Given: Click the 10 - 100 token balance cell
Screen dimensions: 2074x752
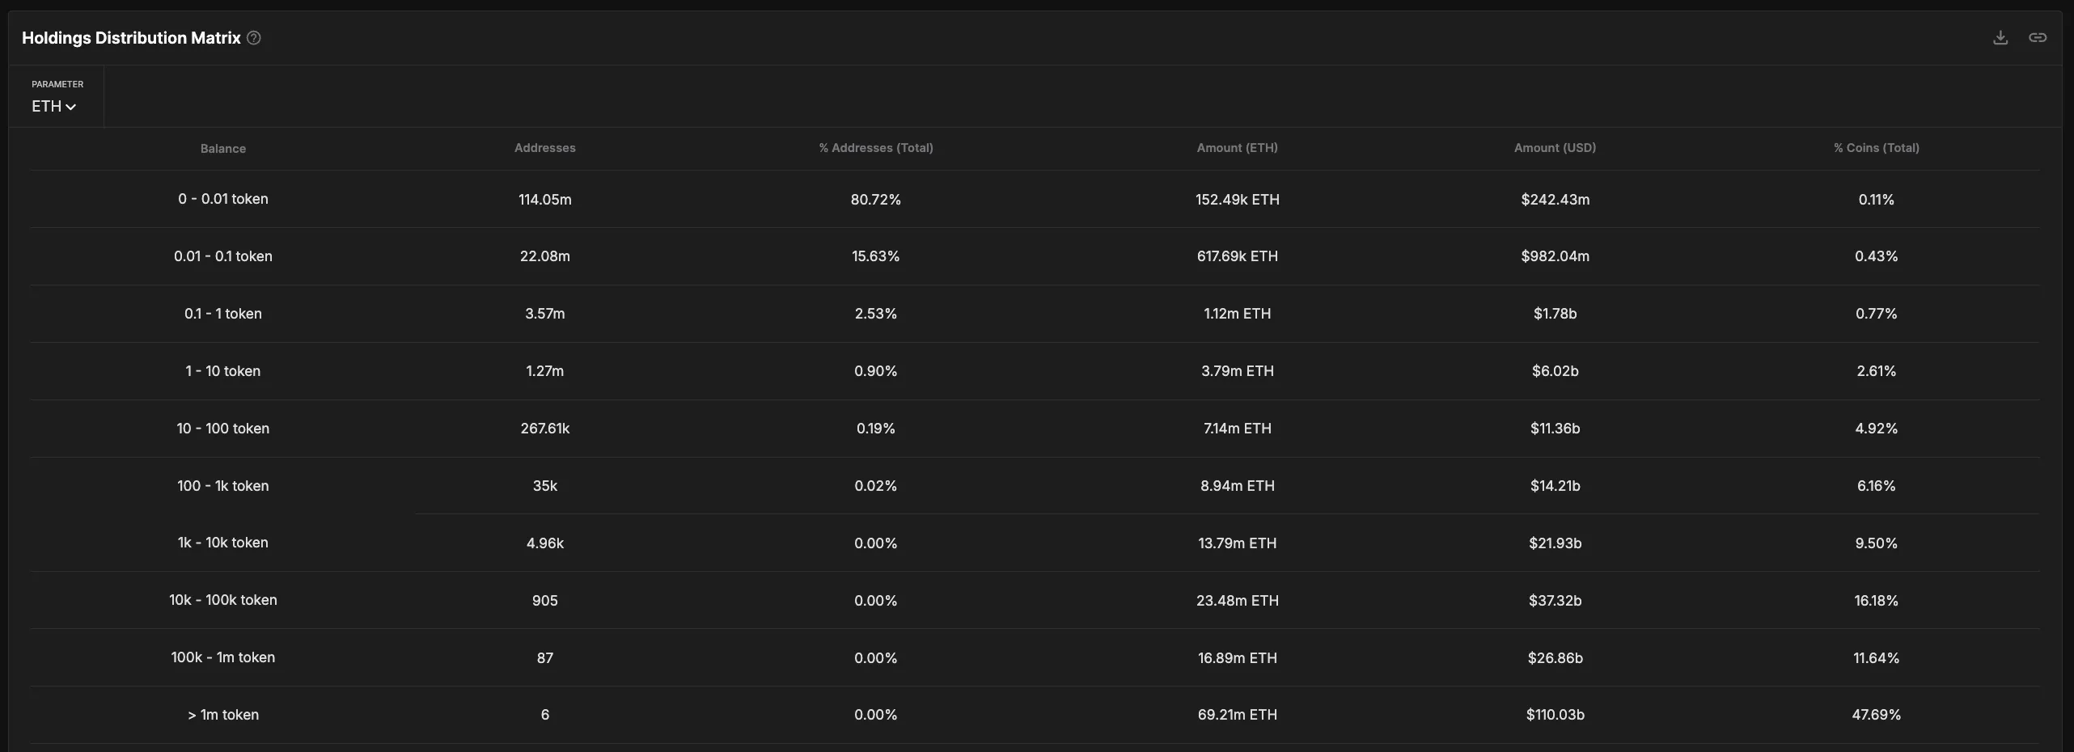Looking at the screenshot, I should (x=223, y=429).
